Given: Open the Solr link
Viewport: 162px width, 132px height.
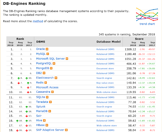Looking at the screenshot, I should (39, 116).
